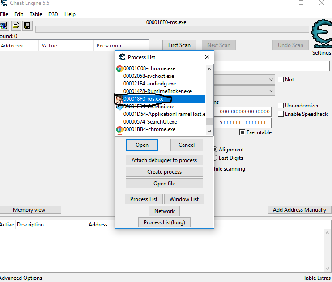Click the Cheat Engine logo icon
The height and width of the screenshot is (282, 332).
322,34
